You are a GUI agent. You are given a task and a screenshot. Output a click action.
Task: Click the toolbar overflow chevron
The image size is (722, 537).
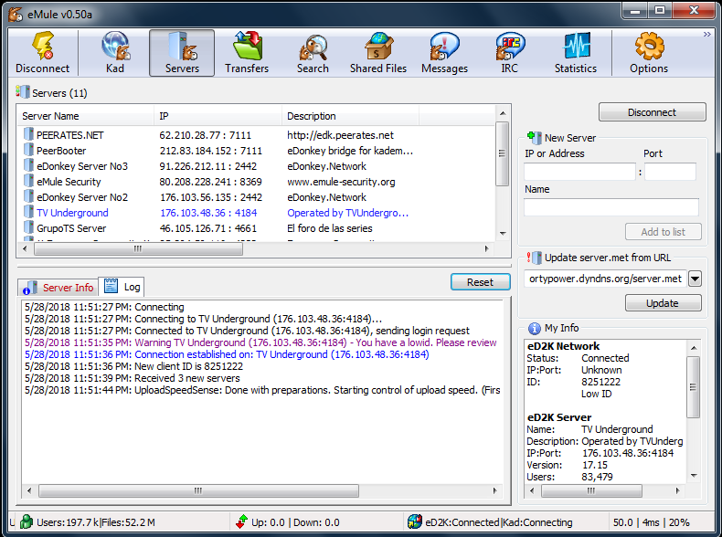point(706,34)
